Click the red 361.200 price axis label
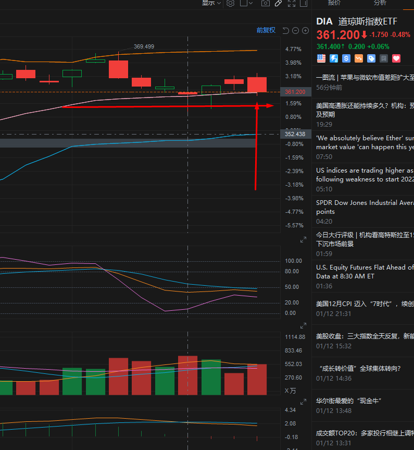 click(295, 92)
